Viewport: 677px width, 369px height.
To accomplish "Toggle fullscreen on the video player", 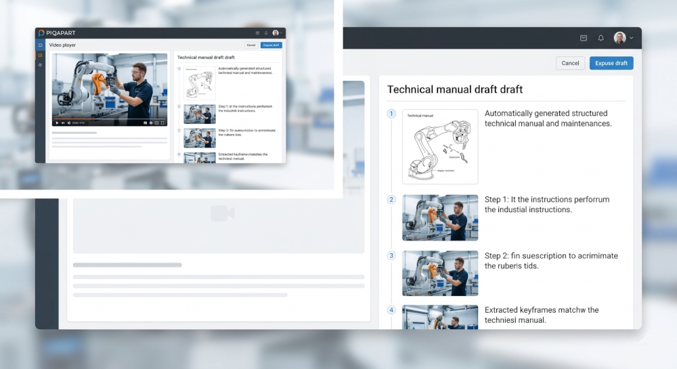I will click(163, 123).
